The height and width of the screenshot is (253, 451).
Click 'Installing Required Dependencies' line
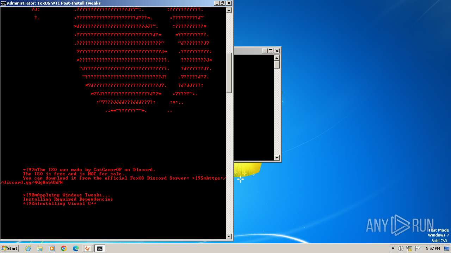pos(68,199)
